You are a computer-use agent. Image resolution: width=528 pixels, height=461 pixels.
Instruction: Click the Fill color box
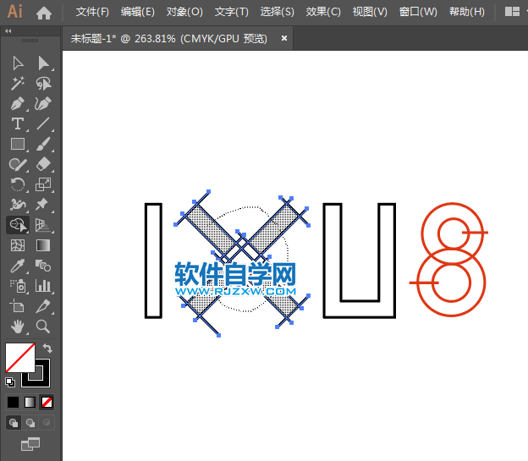pyautogui.click(x=19, y=358)
